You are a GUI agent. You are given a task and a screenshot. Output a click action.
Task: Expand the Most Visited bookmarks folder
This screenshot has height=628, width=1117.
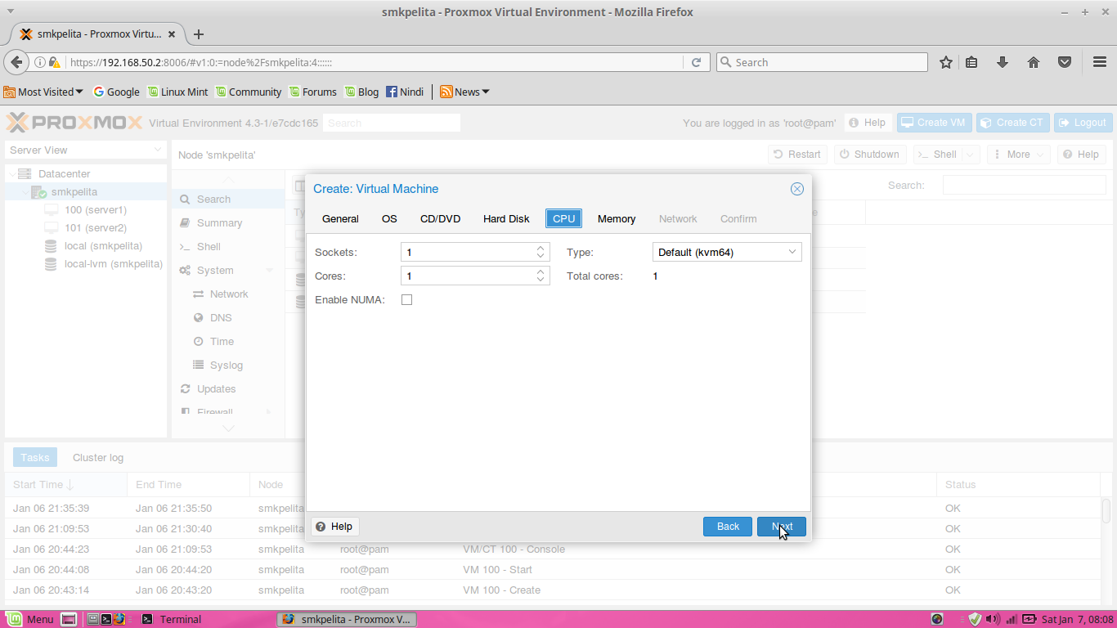click(x=43, y=92)
